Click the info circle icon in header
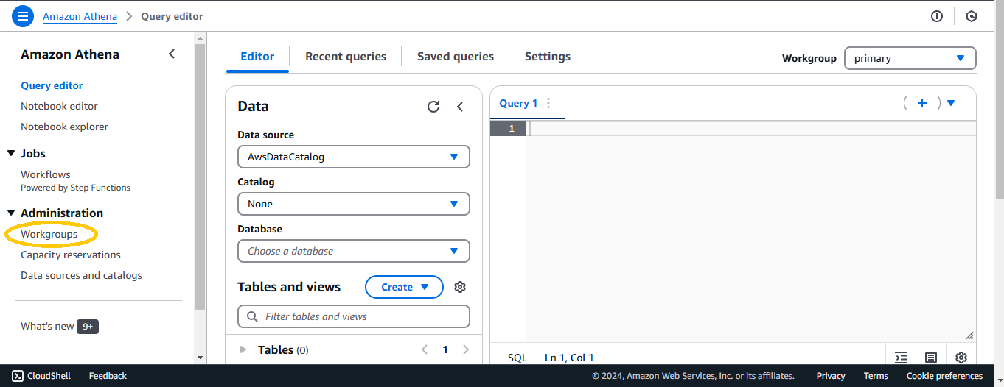Image resolution: width=1004 pixels, height=387 pixels. pyautogui.click(x=937, y=16)
